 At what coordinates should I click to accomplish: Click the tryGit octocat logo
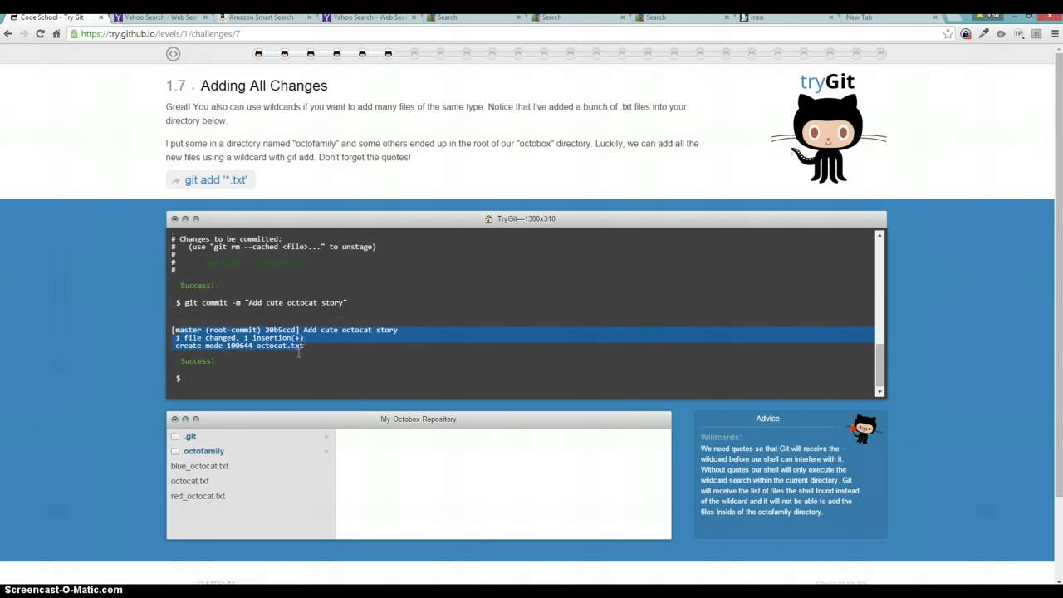pyautogui.click(x=827, y=129)
